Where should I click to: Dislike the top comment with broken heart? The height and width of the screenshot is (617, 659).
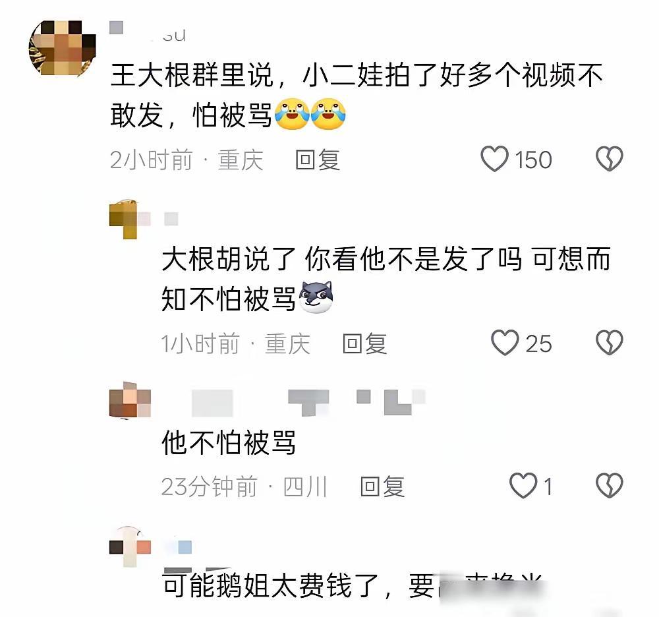pos(609,159)
